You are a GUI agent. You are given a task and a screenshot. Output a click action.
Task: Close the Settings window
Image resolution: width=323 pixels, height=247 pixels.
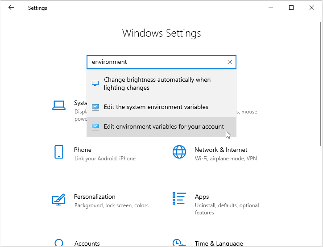click(x=312, y=8)
